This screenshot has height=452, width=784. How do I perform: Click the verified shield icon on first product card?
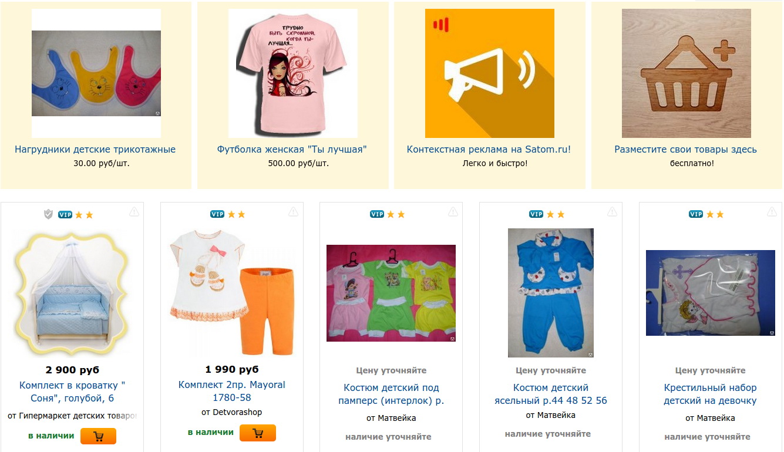49,214
